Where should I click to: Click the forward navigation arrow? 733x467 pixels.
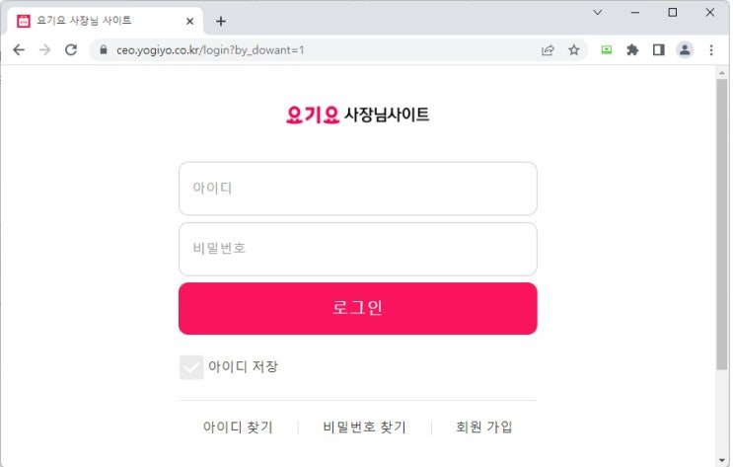[43, 49]
